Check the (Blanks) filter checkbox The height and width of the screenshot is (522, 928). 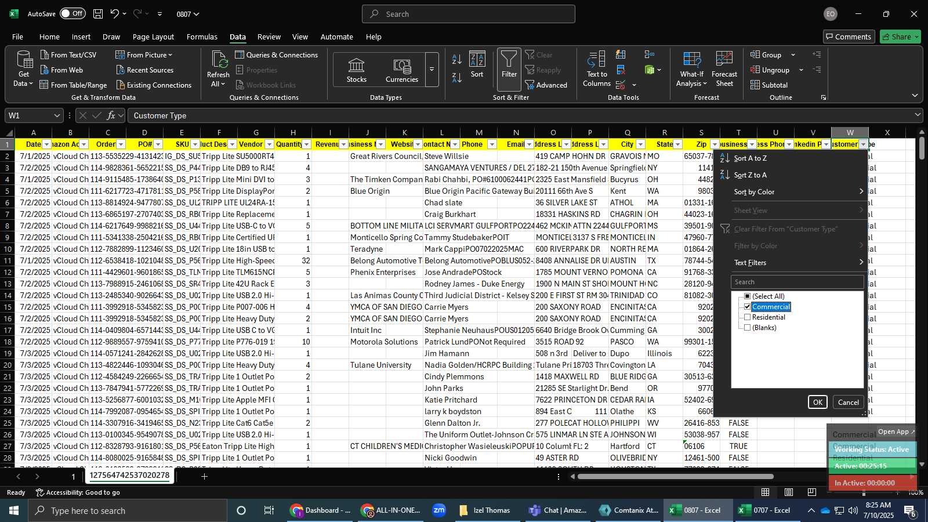pos(747,328)
